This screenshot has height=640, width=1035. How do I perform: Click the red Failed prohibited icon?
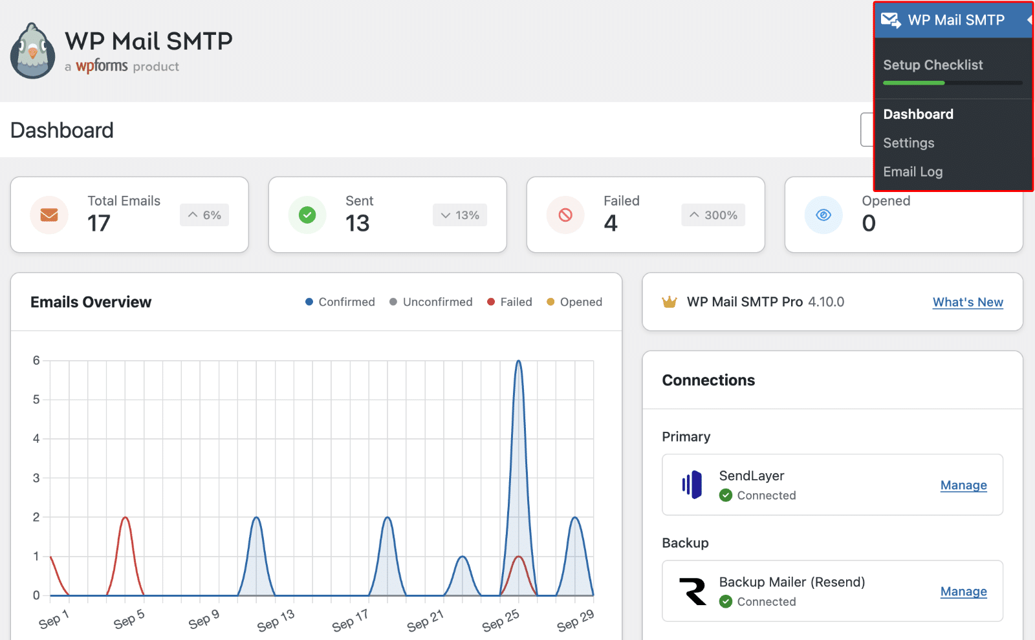pos(565,215)
